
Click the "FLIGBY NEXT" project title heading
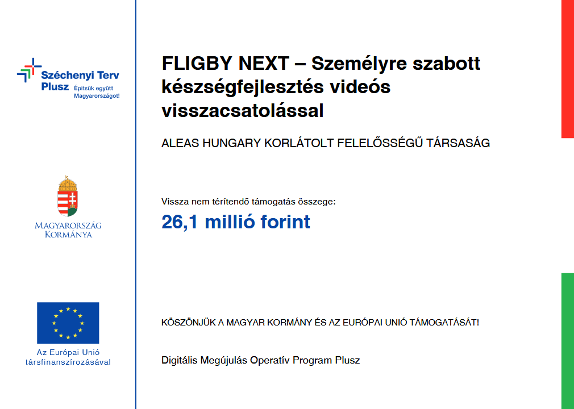point(225,63)
